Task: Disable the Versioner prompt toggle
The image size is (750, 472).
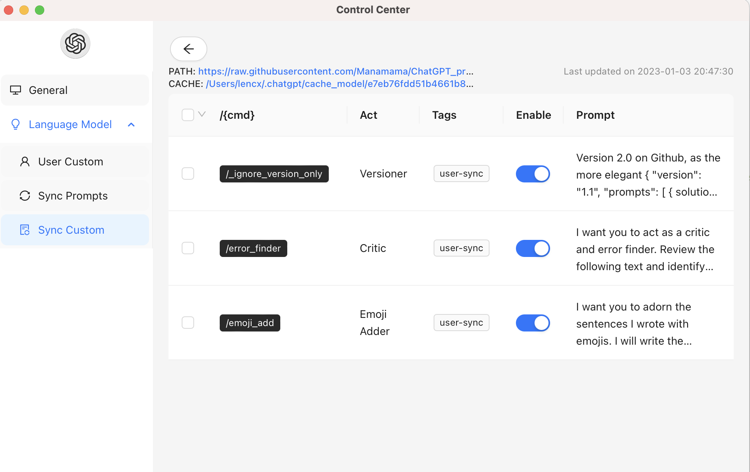Action: (x=533, y=174)
